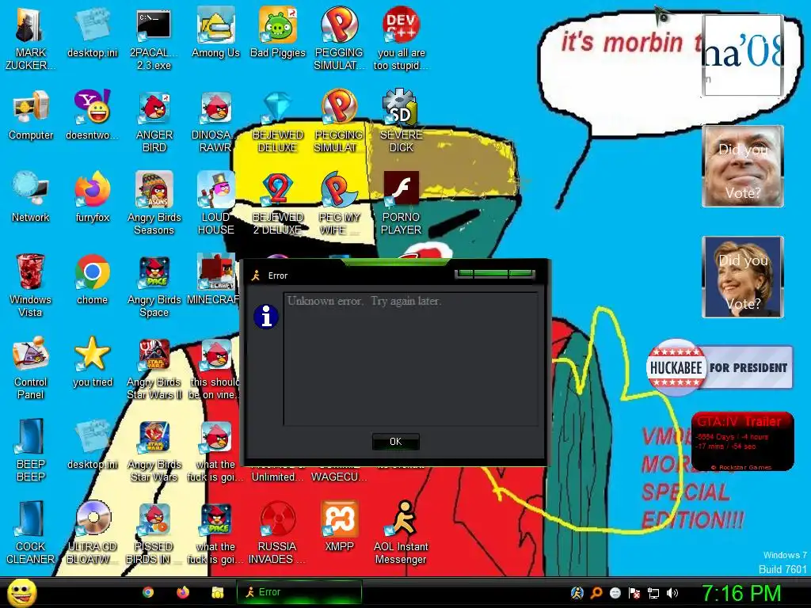Select the PORNO PLAYER flash icon
Viewport: 811px width, 608px height.
[x=401, y=203]
